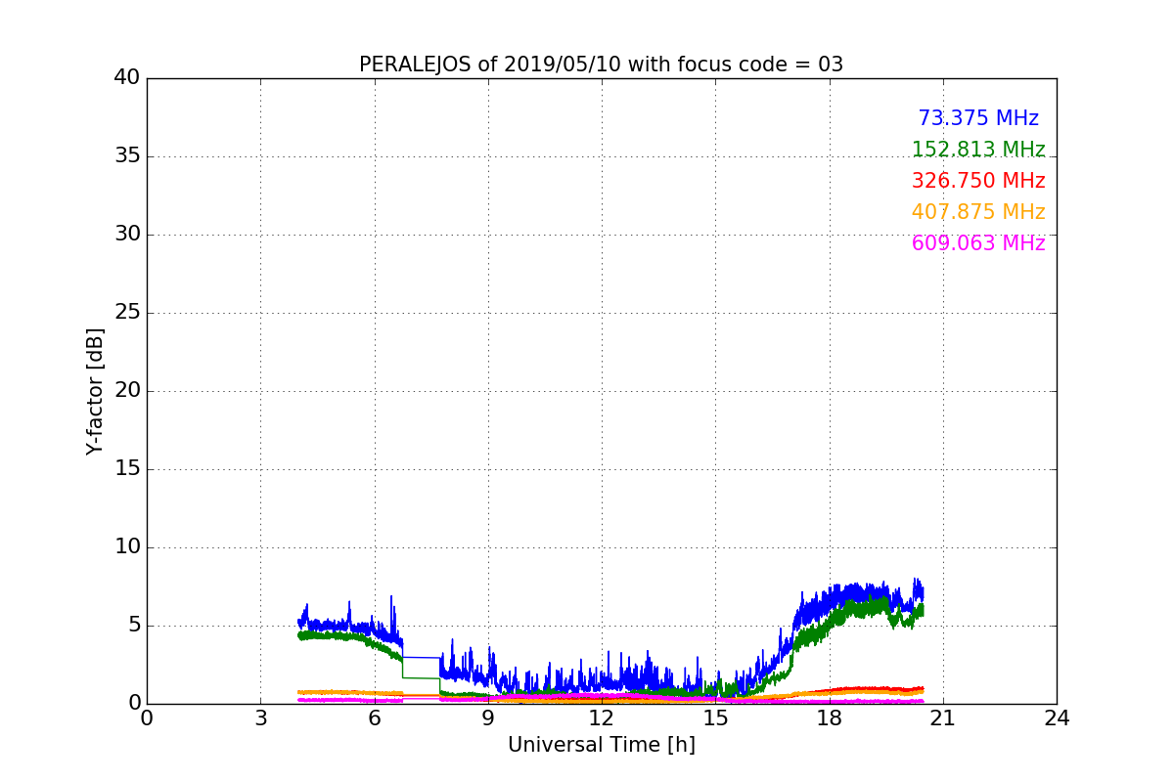
Task: Click the plot title mentioning PERALEJOS
Action: tap(601, 65)
